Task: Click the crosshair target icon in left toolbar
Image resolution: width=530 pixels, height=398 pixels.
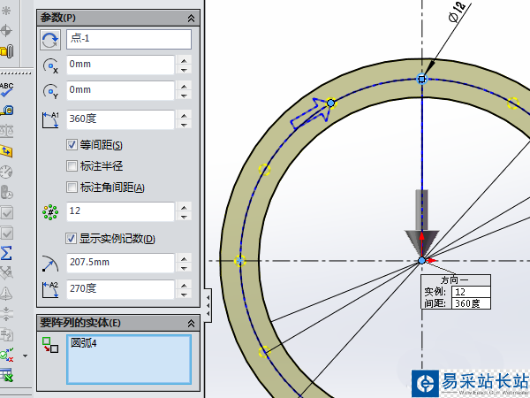Action: click(x=6, y=31)
